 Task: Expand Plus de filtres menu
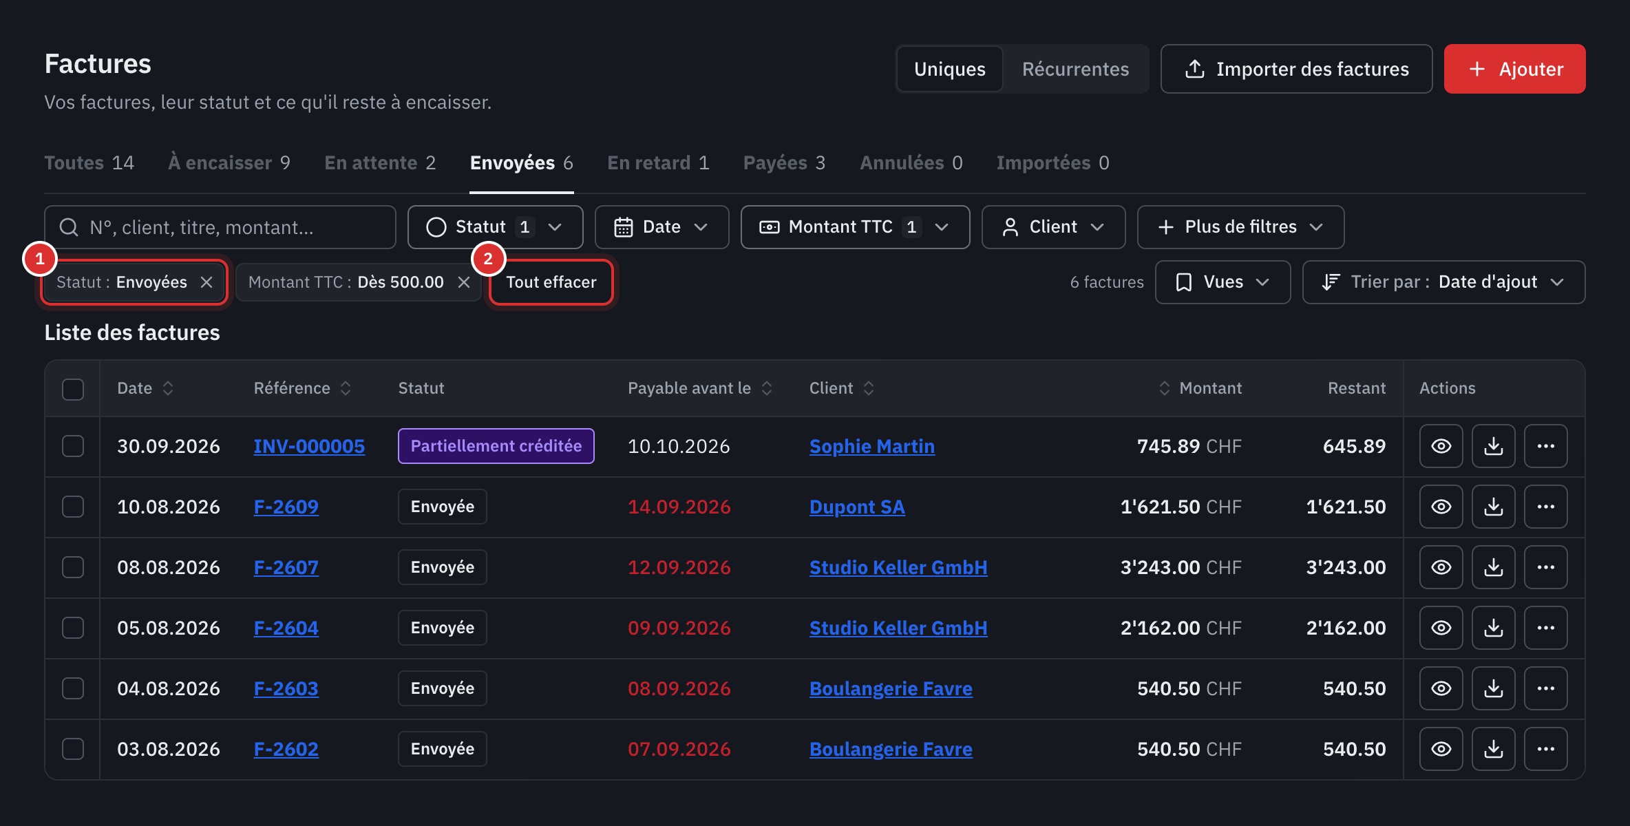point(1240,227)
